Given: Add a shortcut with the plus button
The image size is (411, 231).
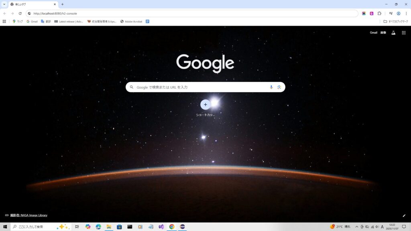Looking at the screenshot, I should pyautogui.click(x=205, y=105).
